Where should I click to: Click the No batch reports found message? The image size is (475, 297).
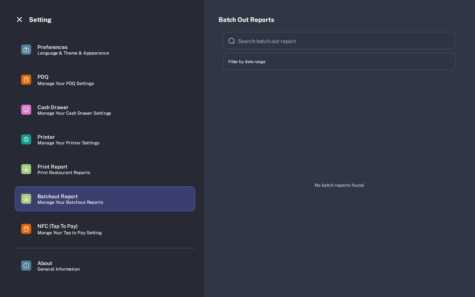click(x=339, y=185)
